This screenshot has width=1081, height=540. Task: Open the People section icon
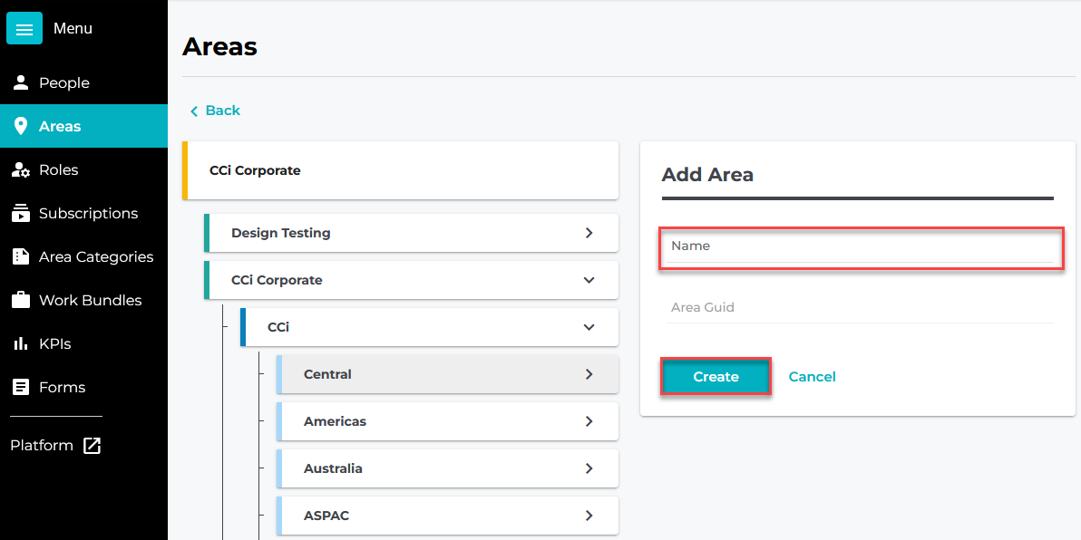21,82
